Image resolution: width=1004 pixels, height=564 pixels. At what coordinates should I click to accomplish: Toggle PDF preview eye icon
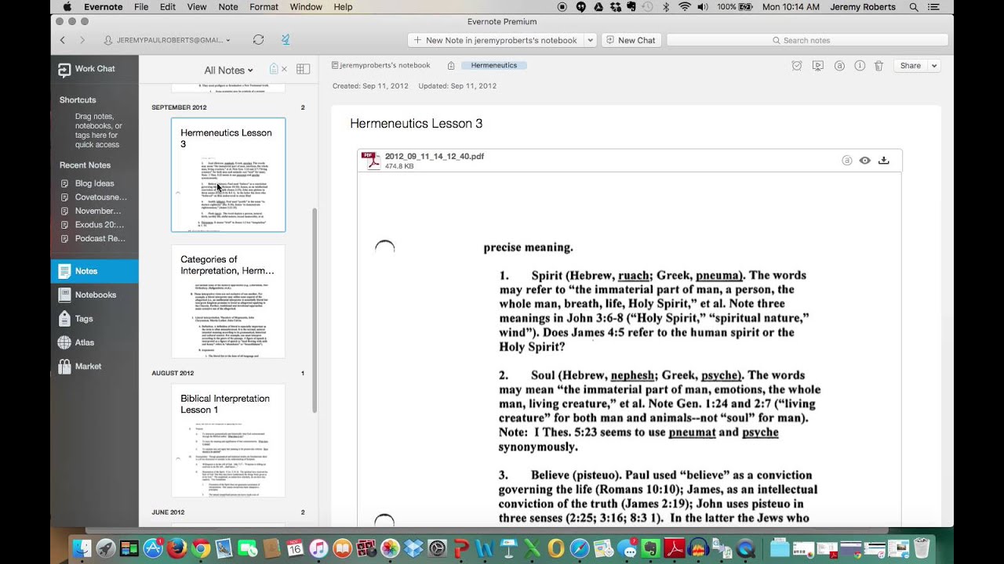coord(865,160)
